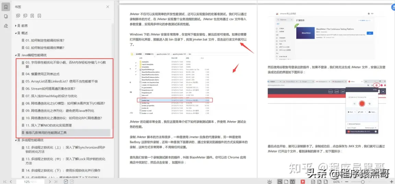
Task: Go to previous page arrow
Action: point(11,182)
